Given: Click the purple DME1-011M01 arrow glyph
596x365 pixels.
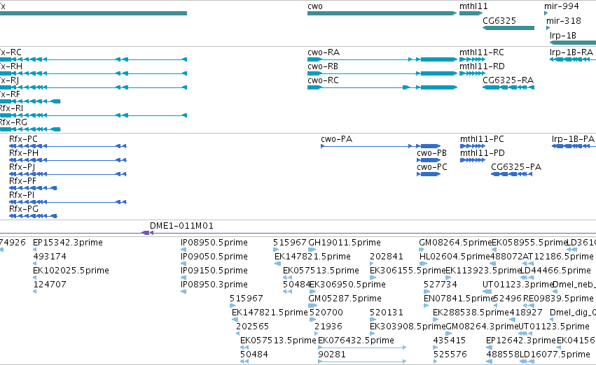Looking at the screenshot, I should 147,233.
